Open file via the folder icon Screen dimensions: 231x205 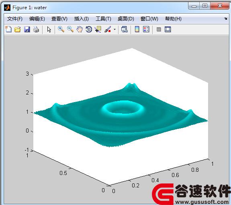tap(18, 29)
